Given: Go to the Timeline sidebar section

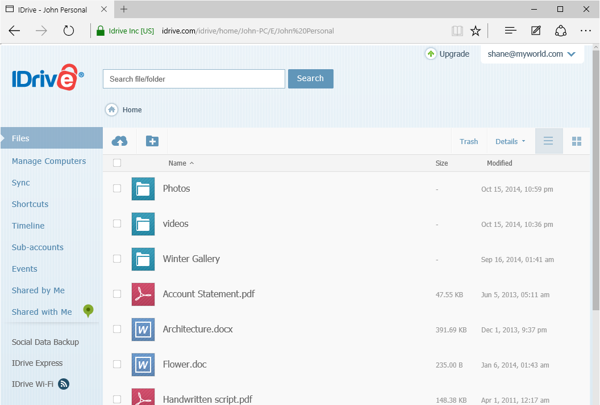Looking at the screenshot, I should pyautogui.click(x=28, y=226).
